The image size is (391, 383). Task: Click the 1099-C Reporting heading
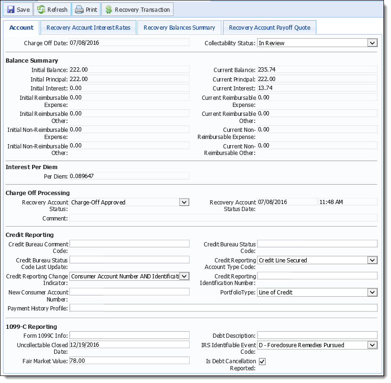(31, 326)
